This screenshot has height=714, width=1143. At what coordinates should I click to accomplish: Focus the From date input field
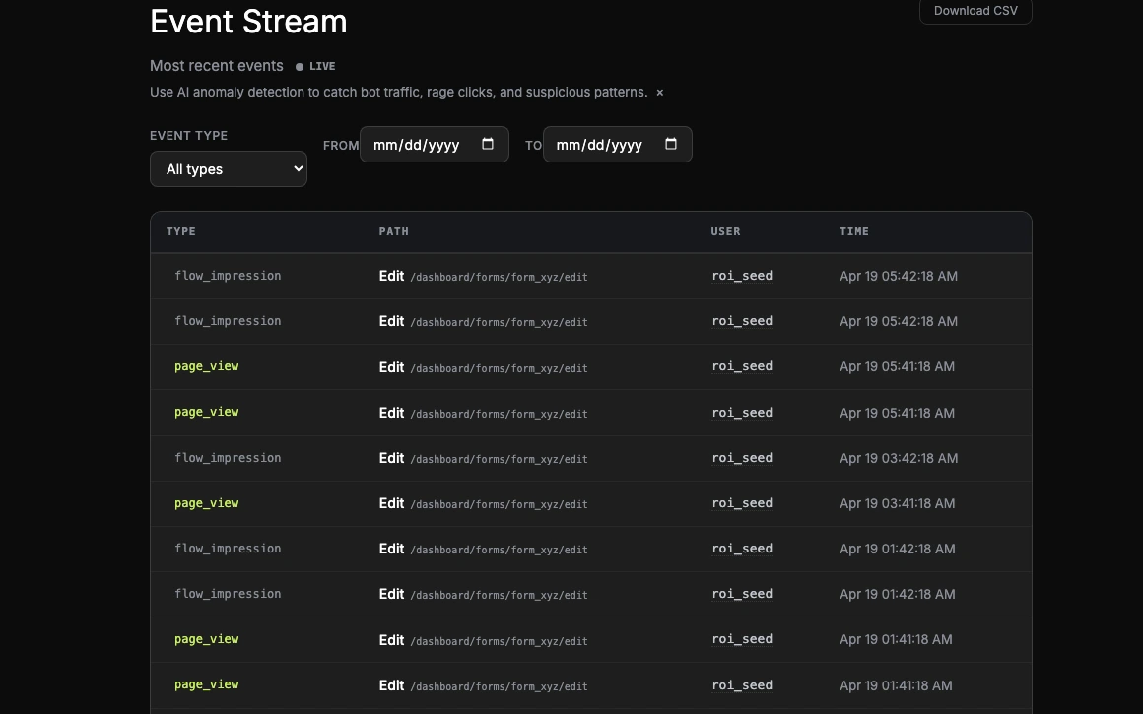point(434,144)
